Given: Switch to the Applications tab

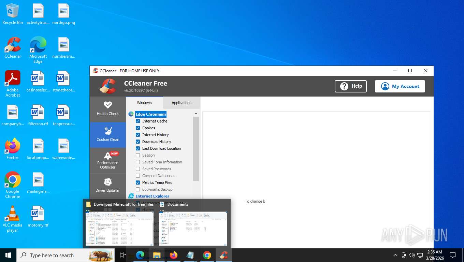Looking at the screenshot, I should (182, 103).
